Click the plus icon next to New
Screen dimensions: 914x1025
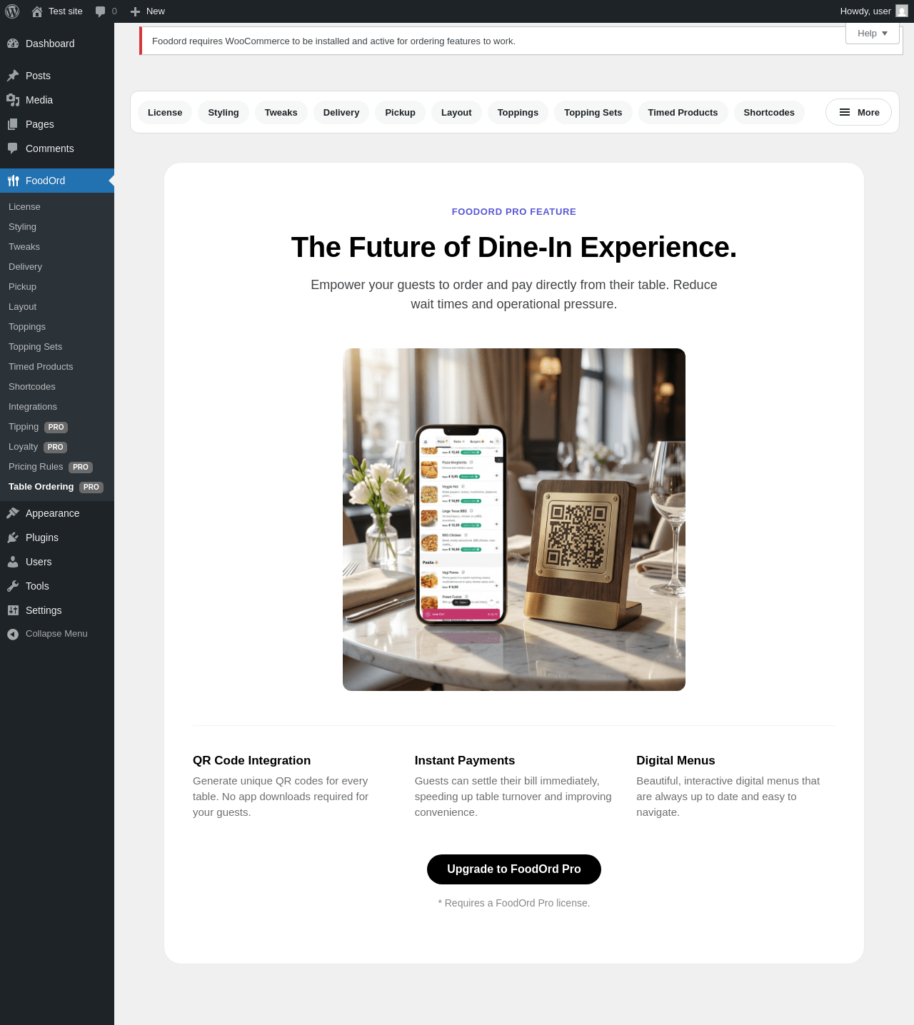coord(135,11)
